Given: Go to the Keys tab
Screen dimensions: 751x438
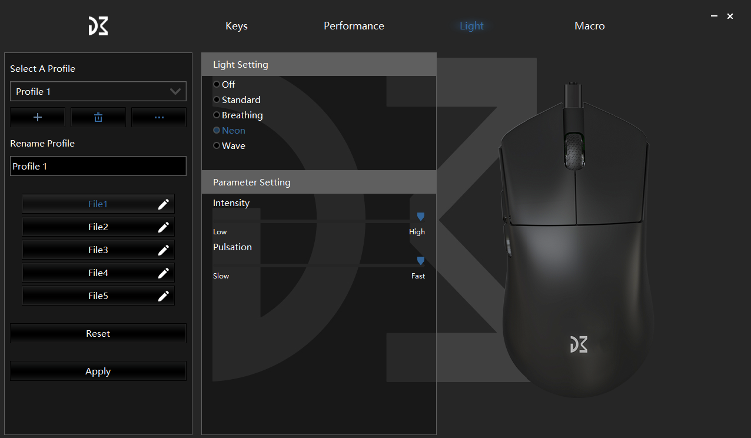Looking at the screenshot, I should tap(237, 26).
